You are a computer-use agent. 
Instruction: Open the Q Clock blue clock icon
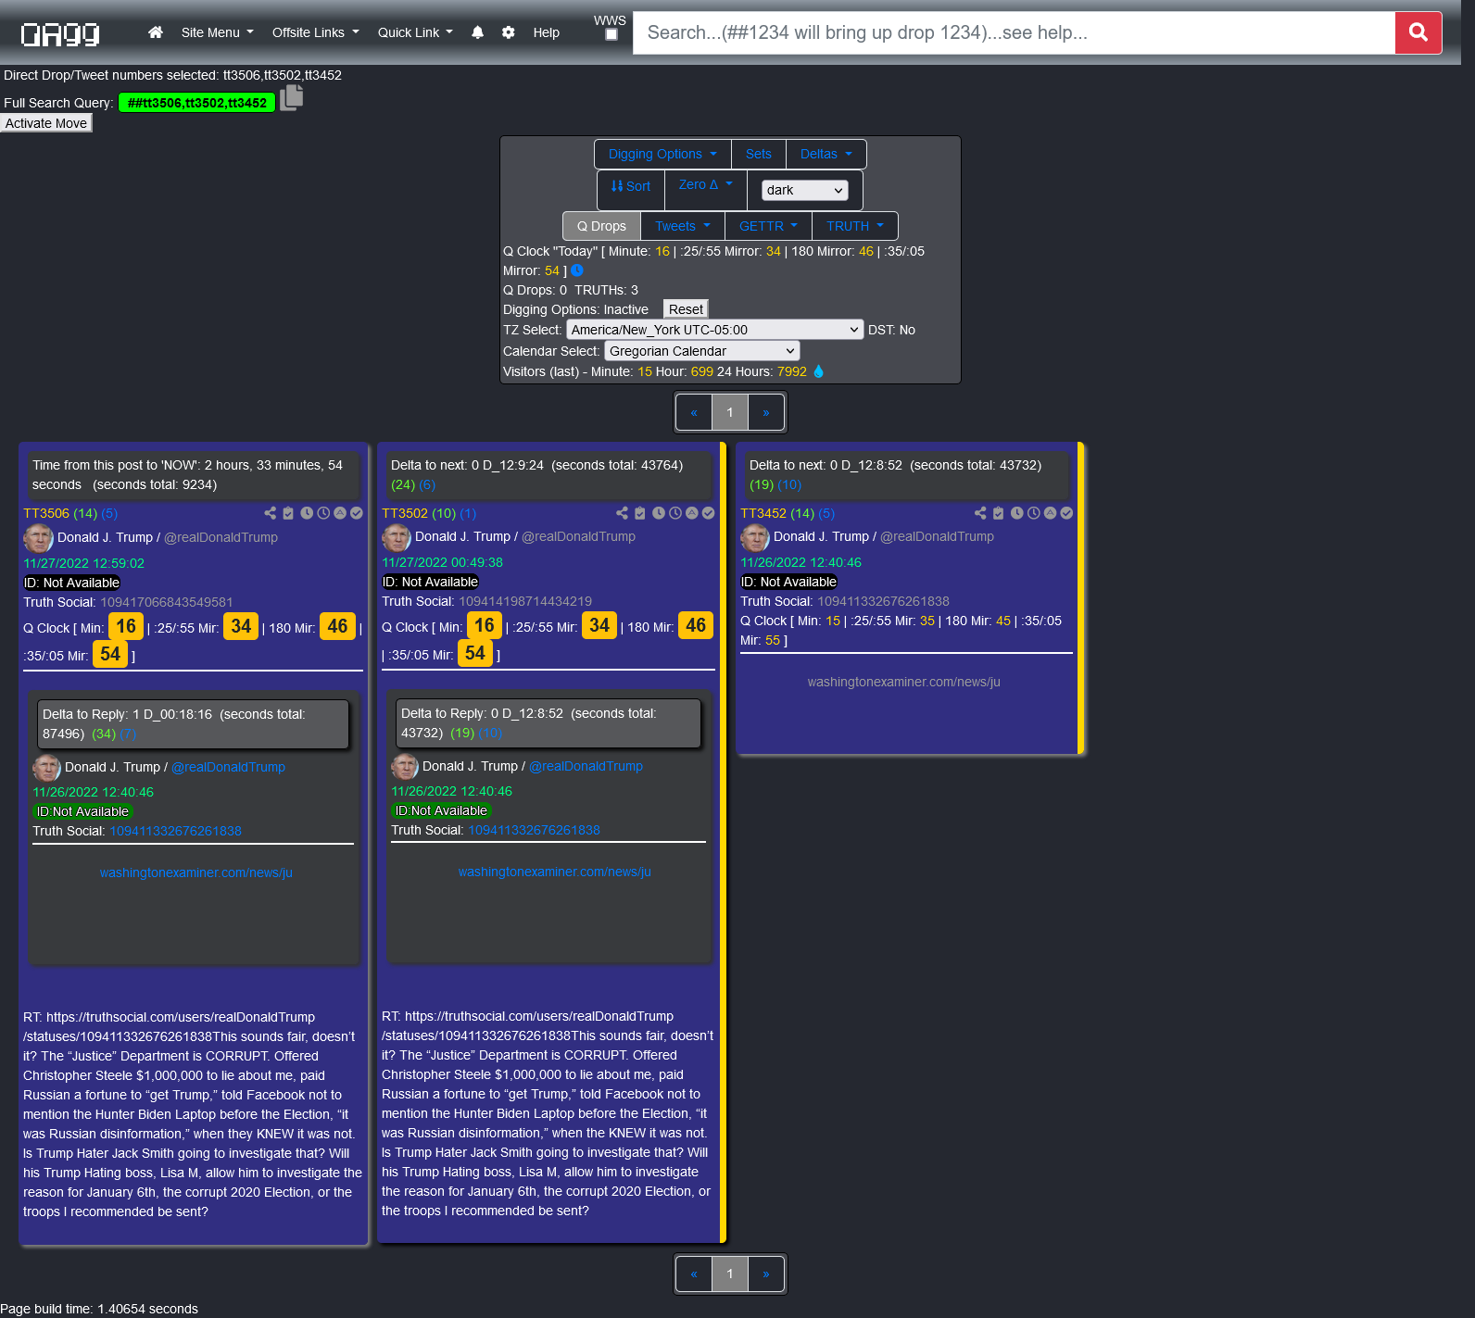point(576,270)
